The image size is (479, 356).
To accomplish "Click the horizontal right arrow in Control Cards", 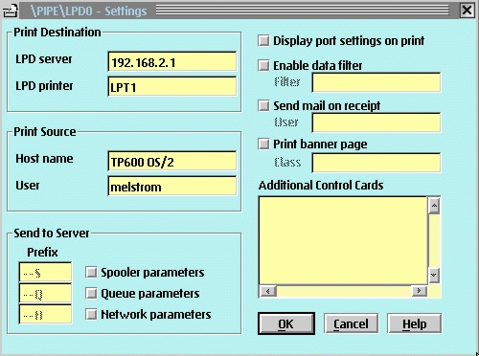I will 419,291.
